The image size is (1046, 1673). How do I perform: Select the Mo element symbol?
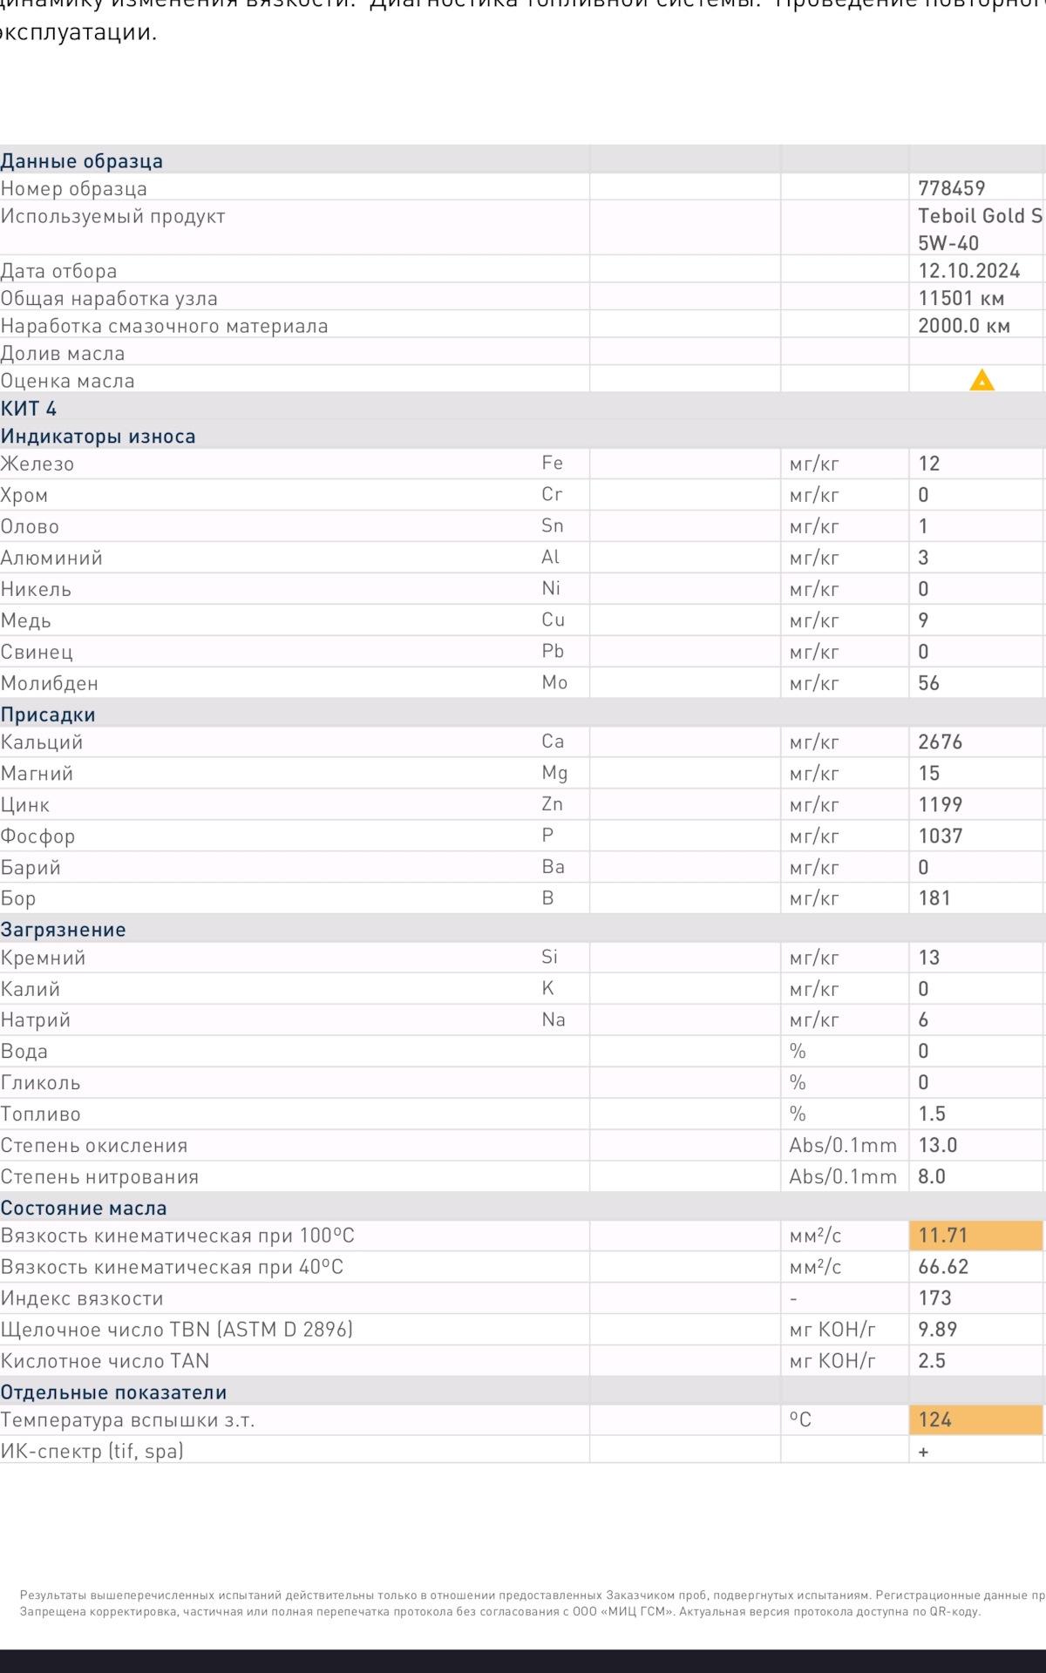(554, 683)
